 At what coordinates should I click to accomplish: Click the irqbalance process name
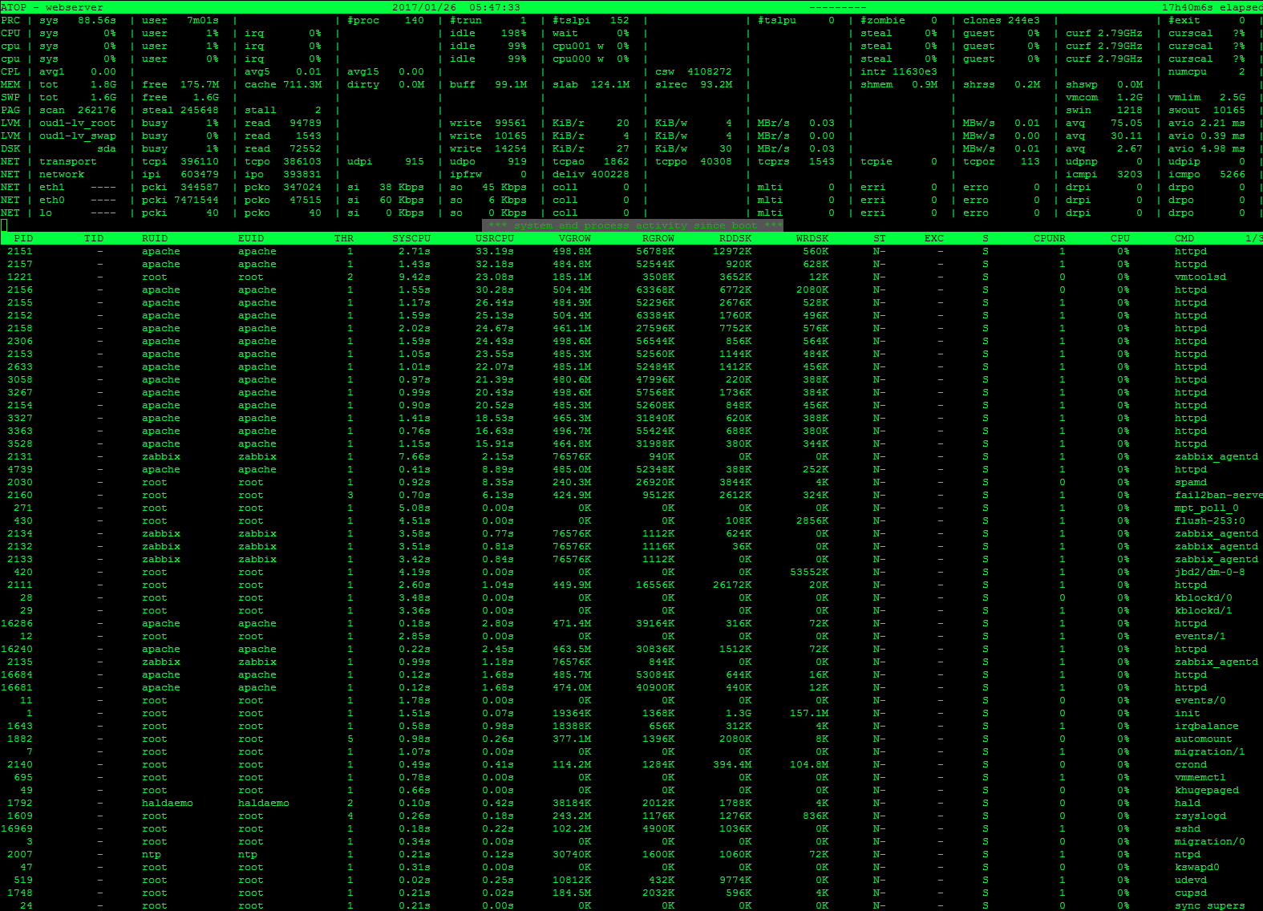point(1206,726)
